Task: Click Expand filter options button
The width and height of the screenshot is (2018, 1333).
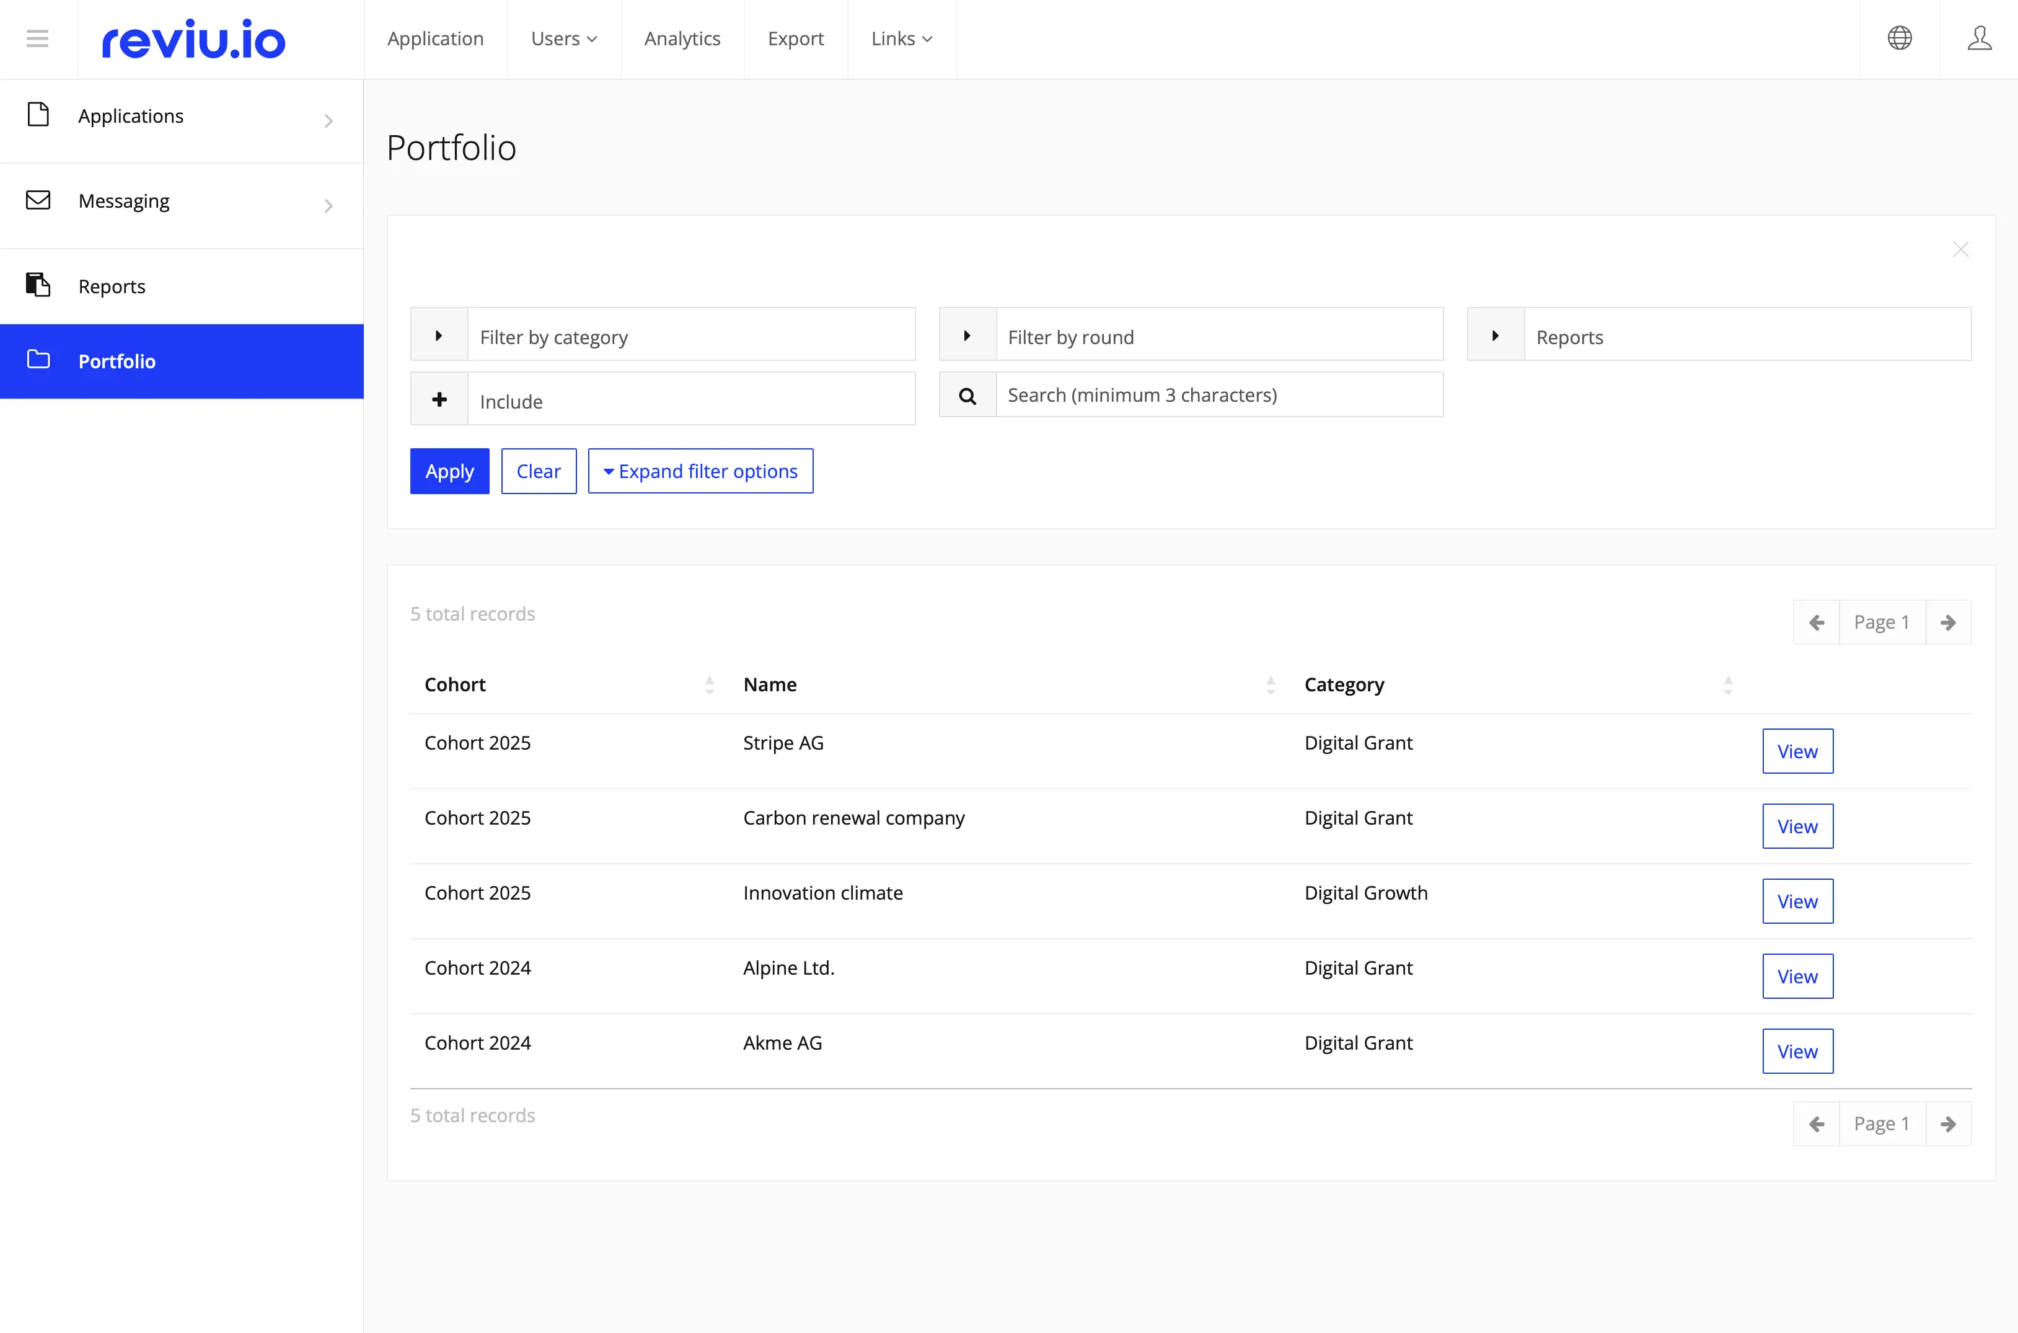Action: pos(700,471)
